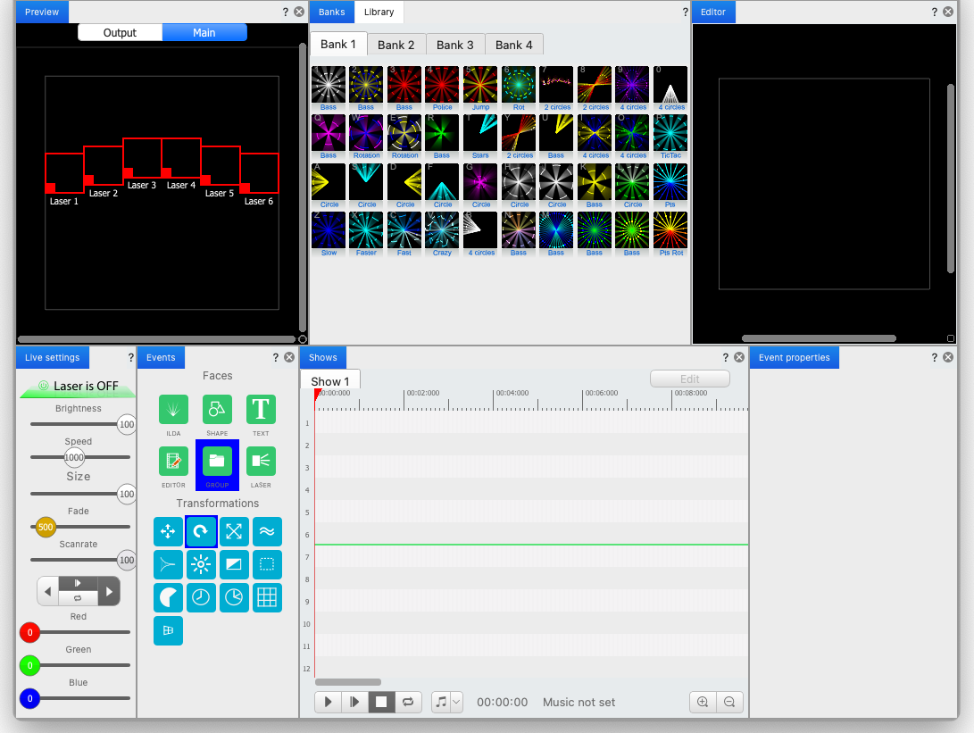Switch to the Bank 2 tab
Image resolution: width=974 pixels, height=733 pixels.
point(396,45)
